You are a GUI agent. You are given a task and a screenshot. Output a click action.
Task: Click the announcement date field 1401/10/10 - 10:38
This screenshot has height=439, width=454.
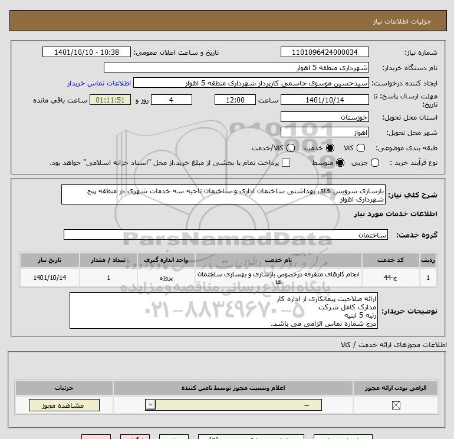tap(87, 52)
